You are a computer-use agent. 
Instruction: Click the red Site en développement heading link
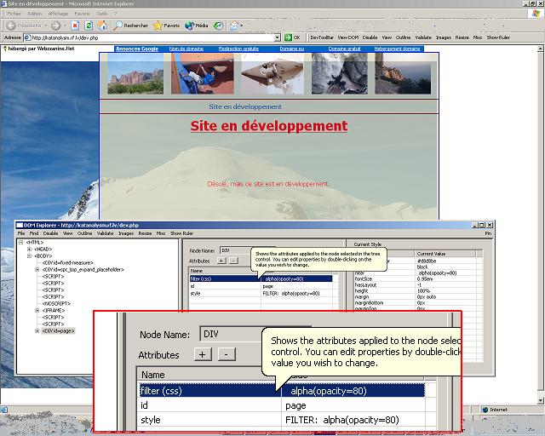point(269,126)
